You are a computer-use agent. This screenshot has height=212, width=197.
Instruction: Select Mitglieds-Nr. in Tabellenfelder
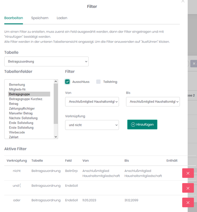(17, 89)
